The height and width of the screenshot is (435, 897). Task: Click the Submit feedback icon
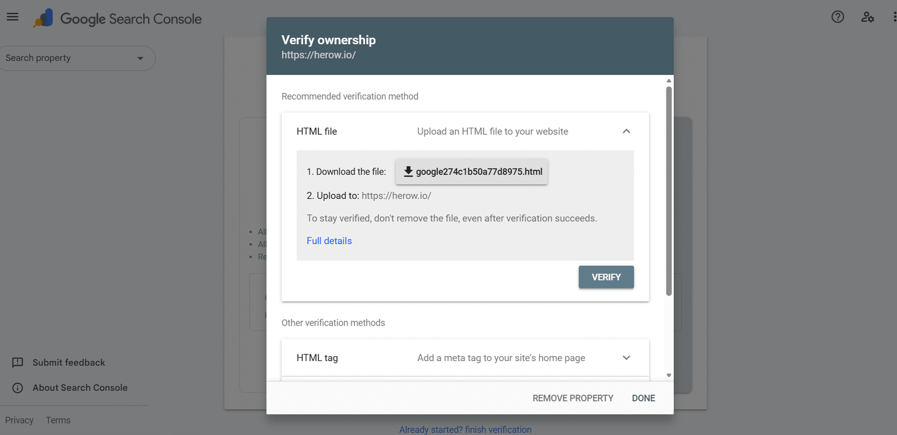coord(18,362)
